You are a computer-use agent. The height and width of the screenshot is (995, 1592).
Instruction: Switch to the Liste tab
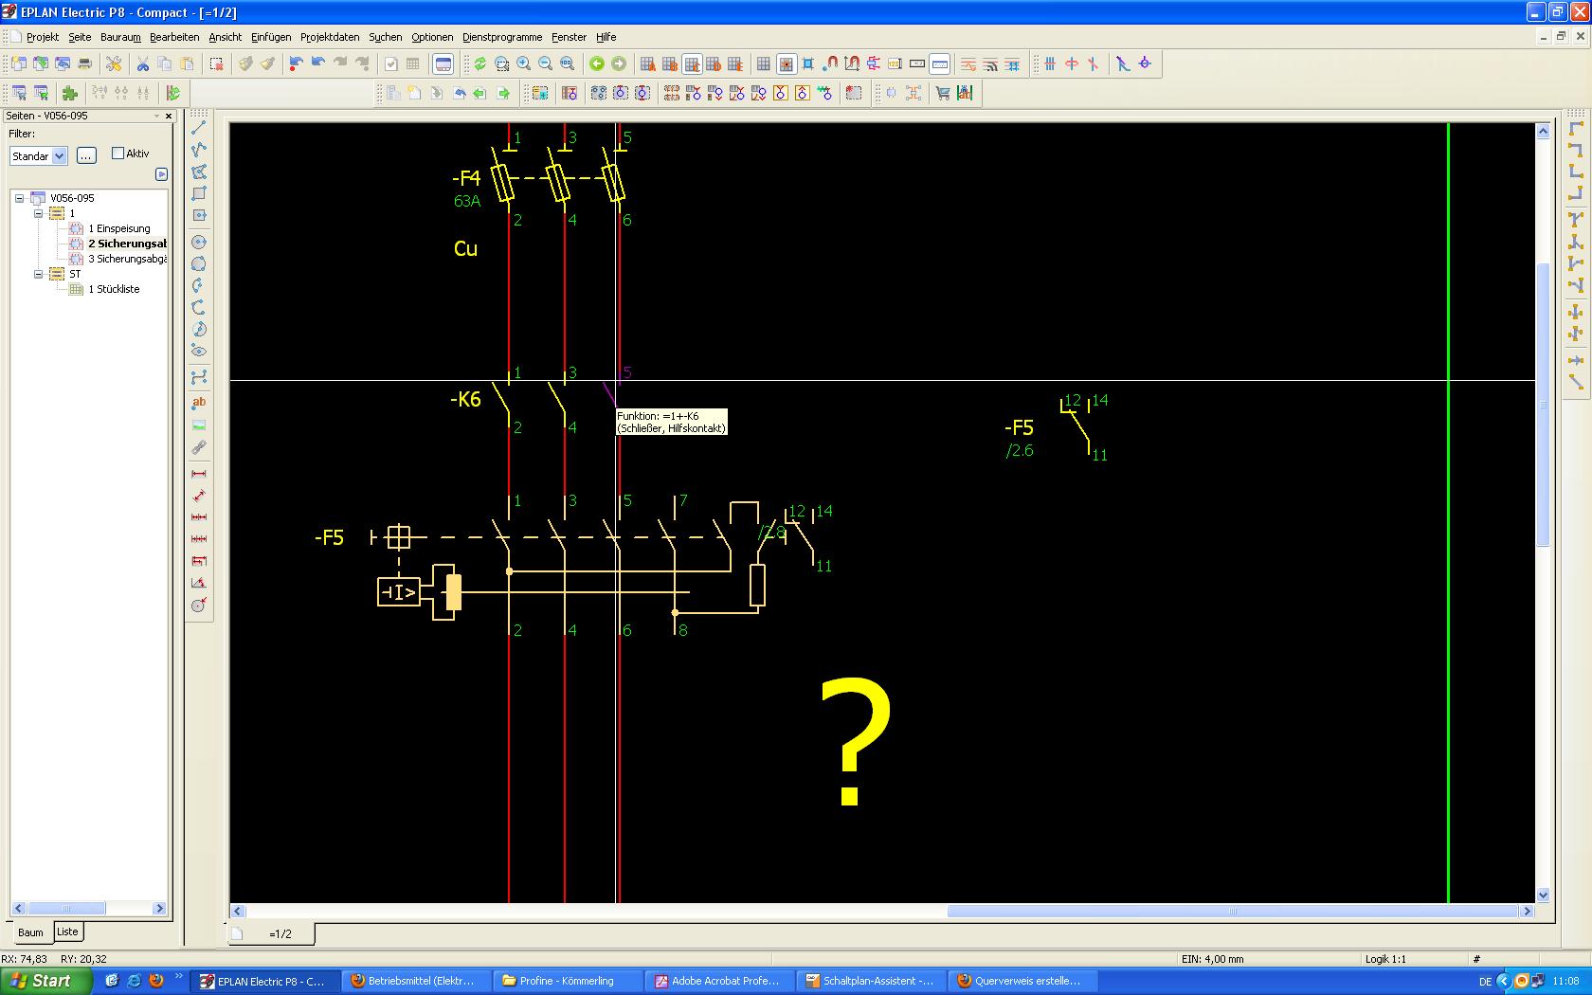pos(67,932)
